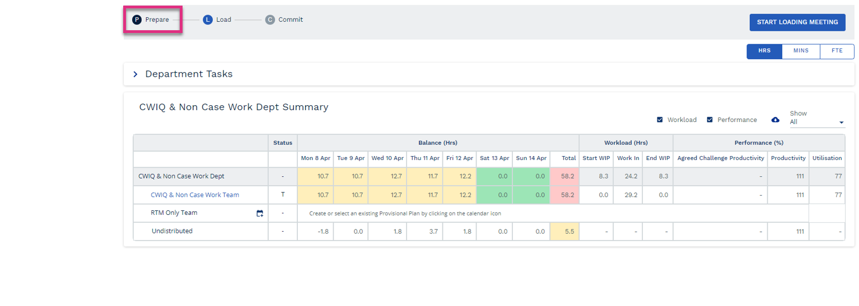Click the Dept row total cell 58.2

[564, 176]
